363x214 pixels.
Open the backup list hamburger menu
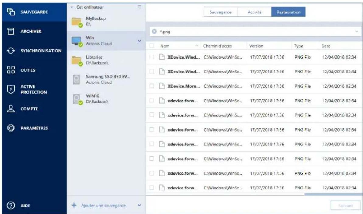coord(139,7)
